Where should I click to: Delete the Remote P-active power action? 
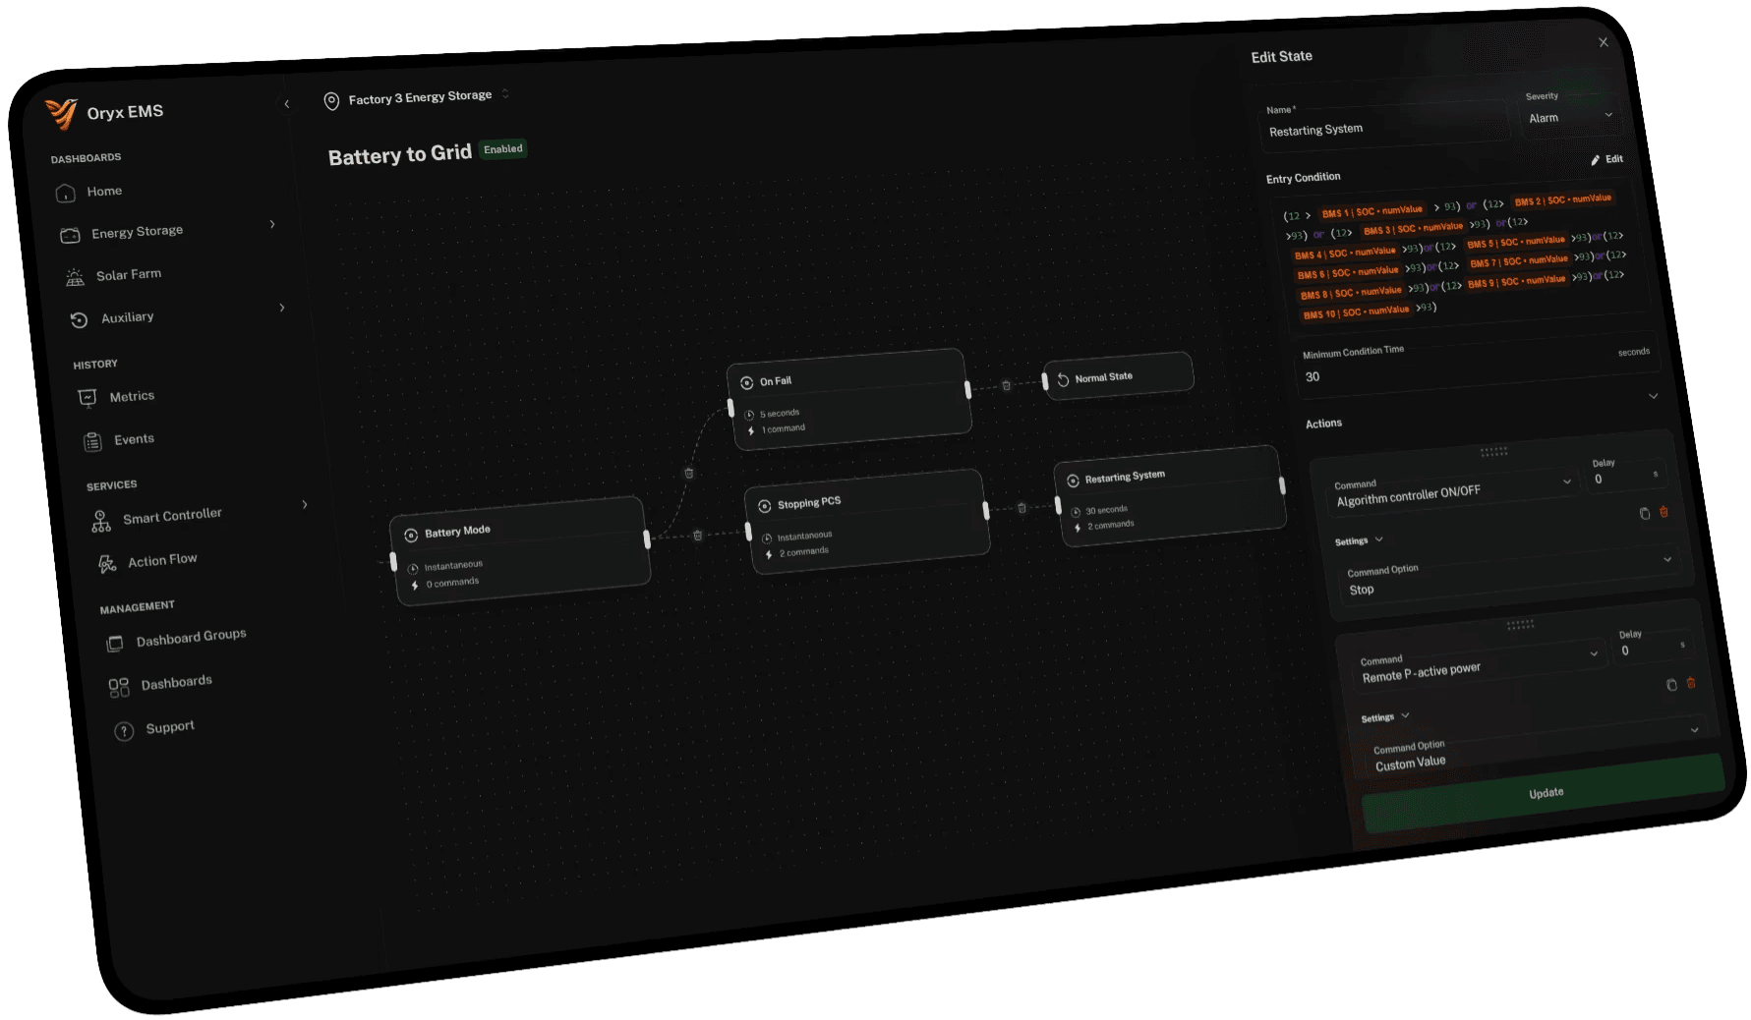click(x=1691, y=683)
